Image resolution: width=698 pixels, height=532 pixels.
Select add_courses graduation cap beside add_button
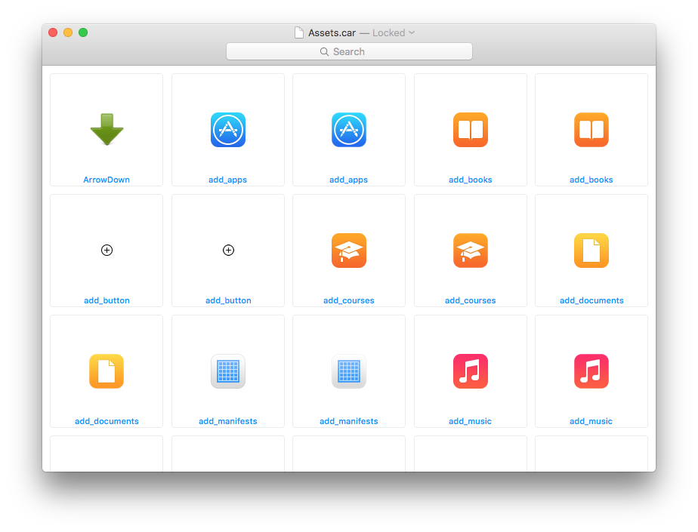(349, 251)
